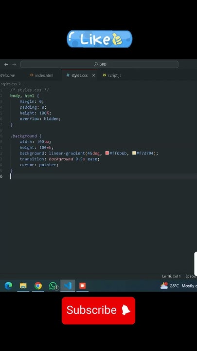The image size is (197, 351).
Task: Open the GRD search command box
Action: pyautogui.click(x=99, y=64)
